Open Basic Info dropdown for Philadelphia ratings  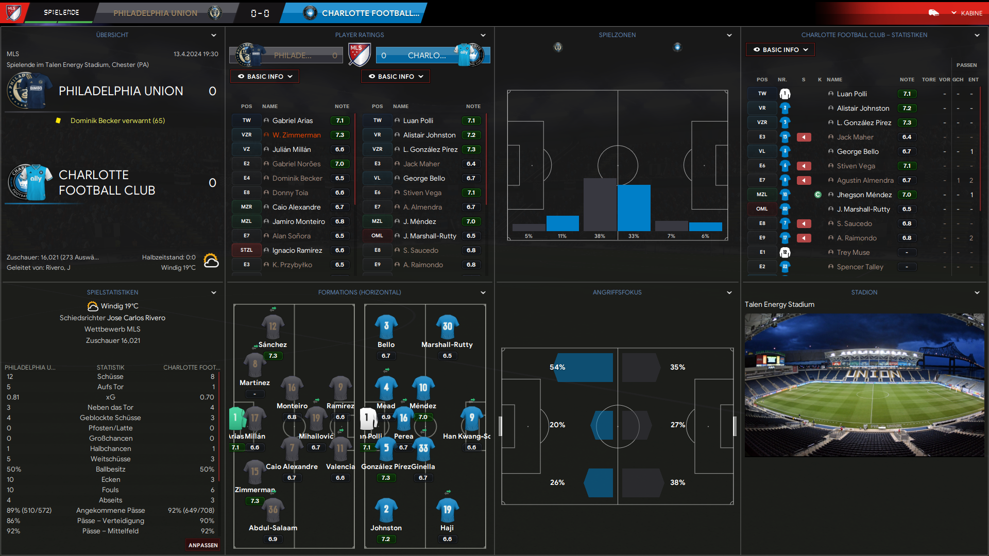coord(265,76)
